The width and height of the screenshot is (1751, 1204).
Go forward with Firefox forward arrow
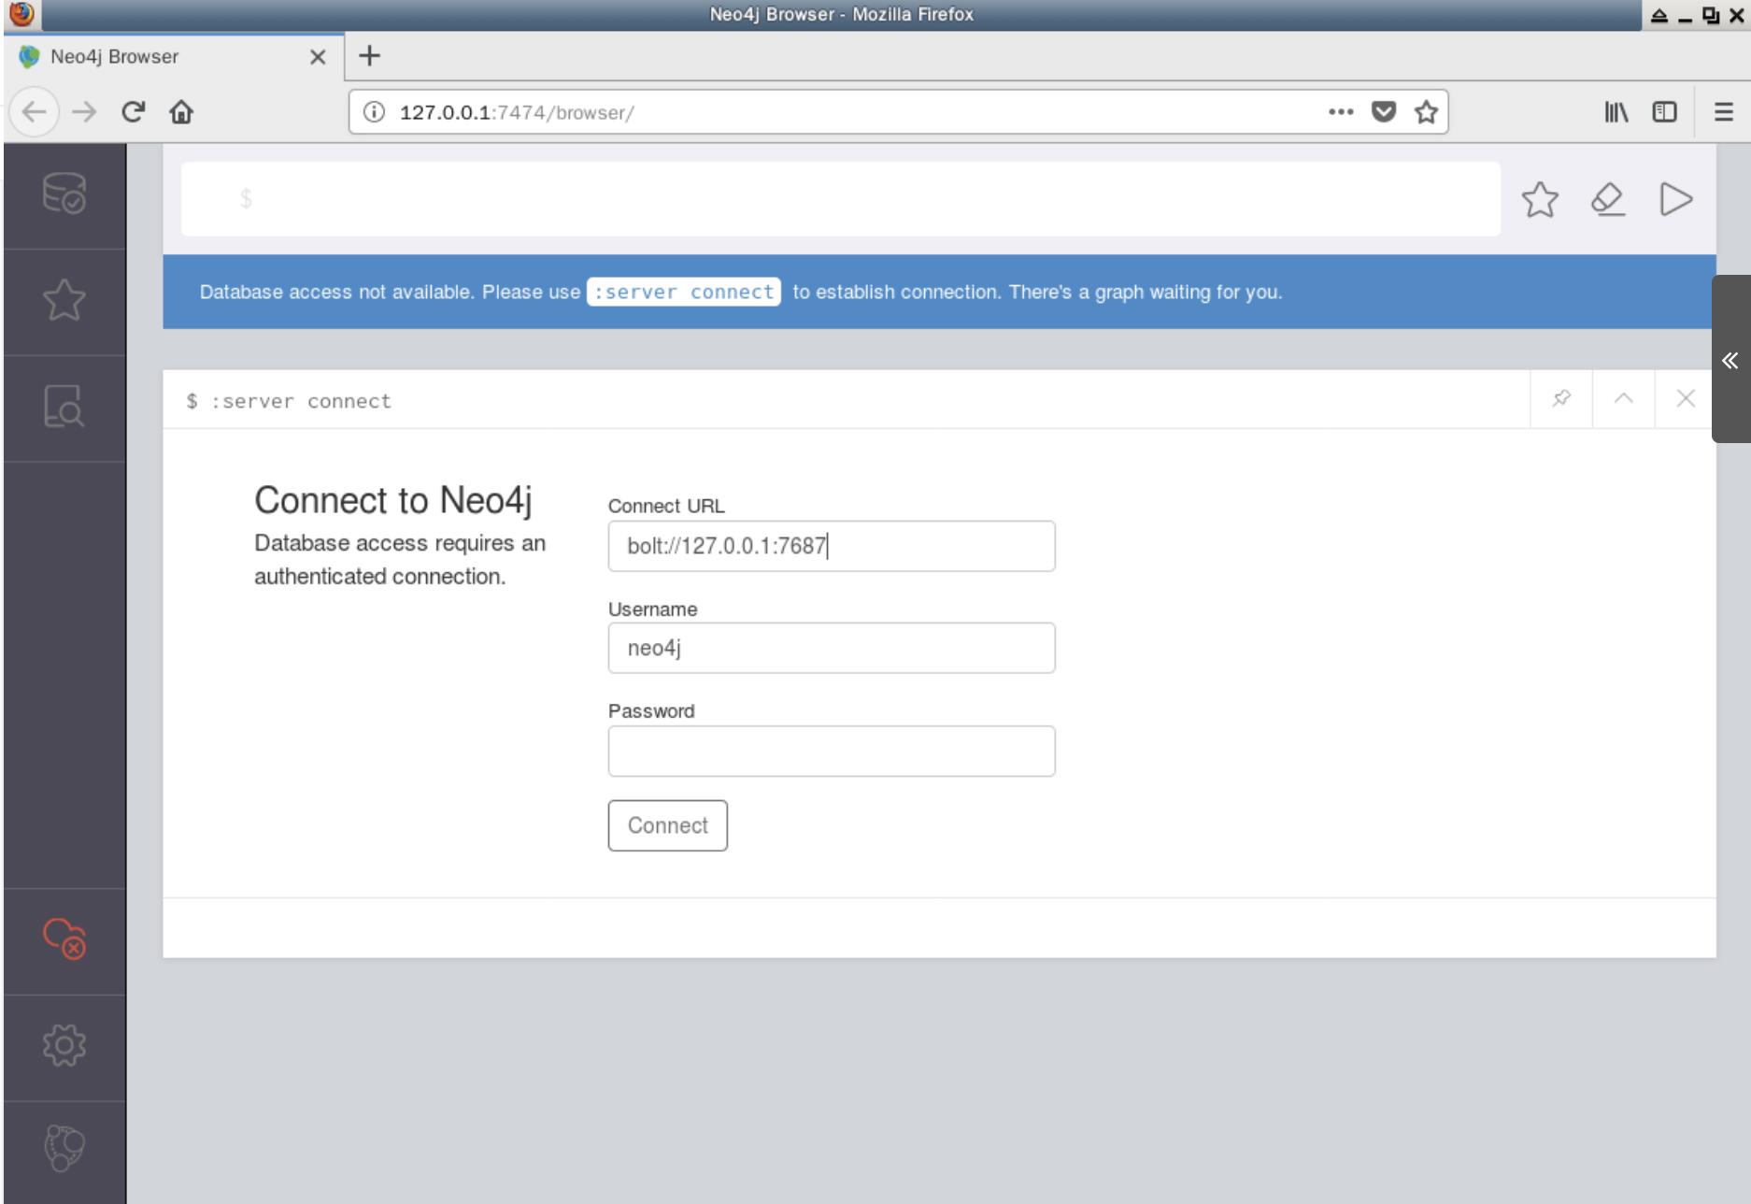point(84,112)
